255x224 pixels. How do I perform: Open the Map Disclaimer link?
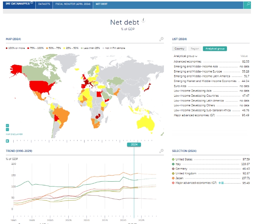[14, 134]
